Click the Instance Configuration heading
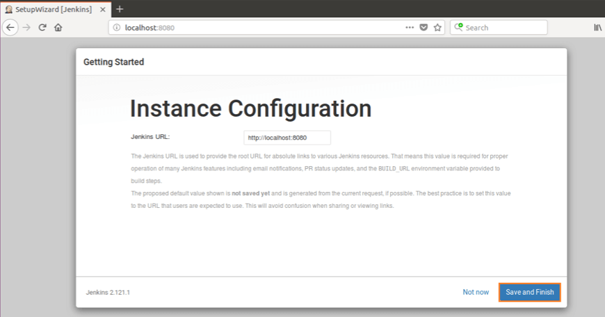 coord(251,108)
